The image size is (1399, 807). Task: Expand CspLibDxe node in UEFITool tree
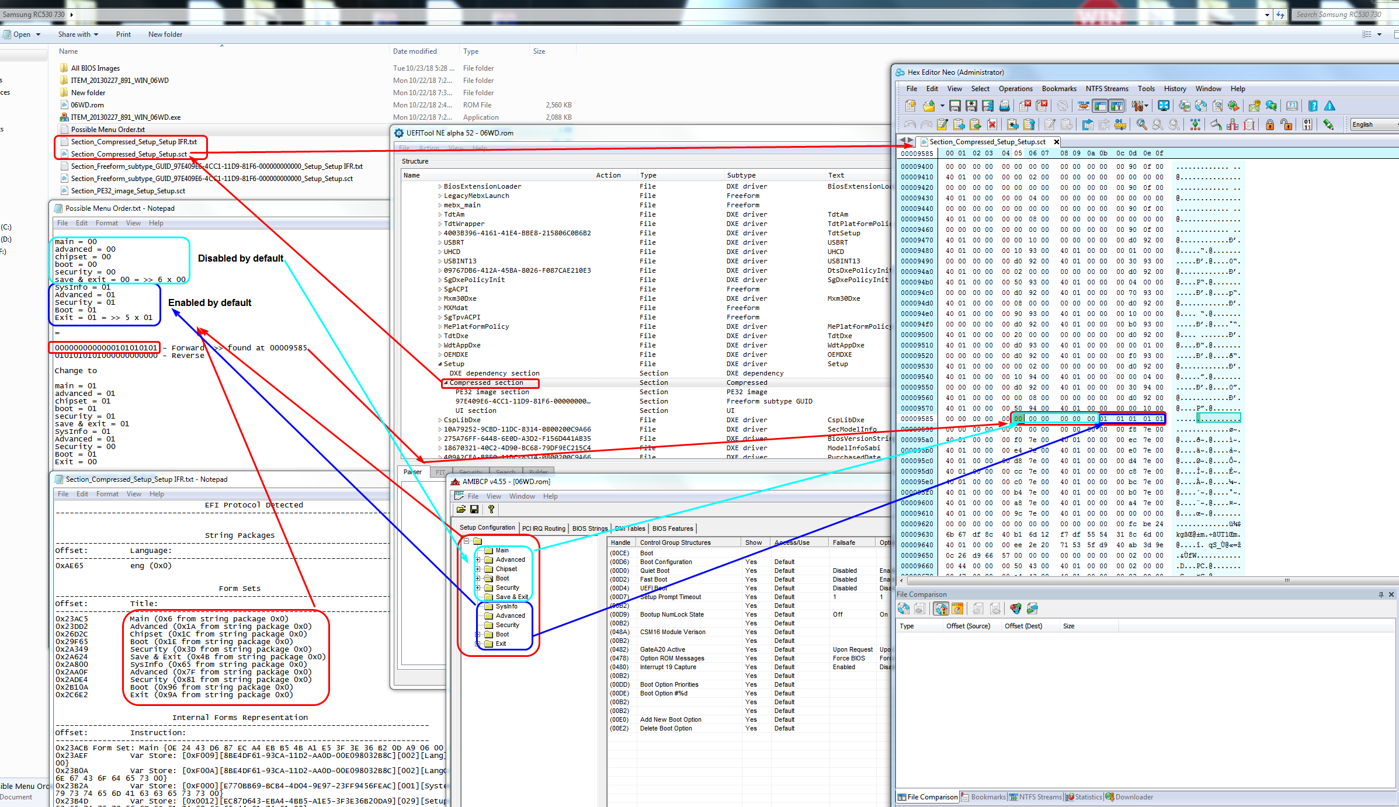click(440, 420)
